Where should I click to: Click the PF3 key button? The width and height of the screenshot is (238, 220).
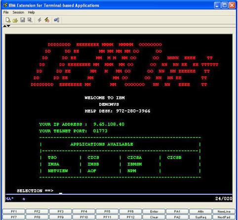pyautogui.click(x=61, y=212)
